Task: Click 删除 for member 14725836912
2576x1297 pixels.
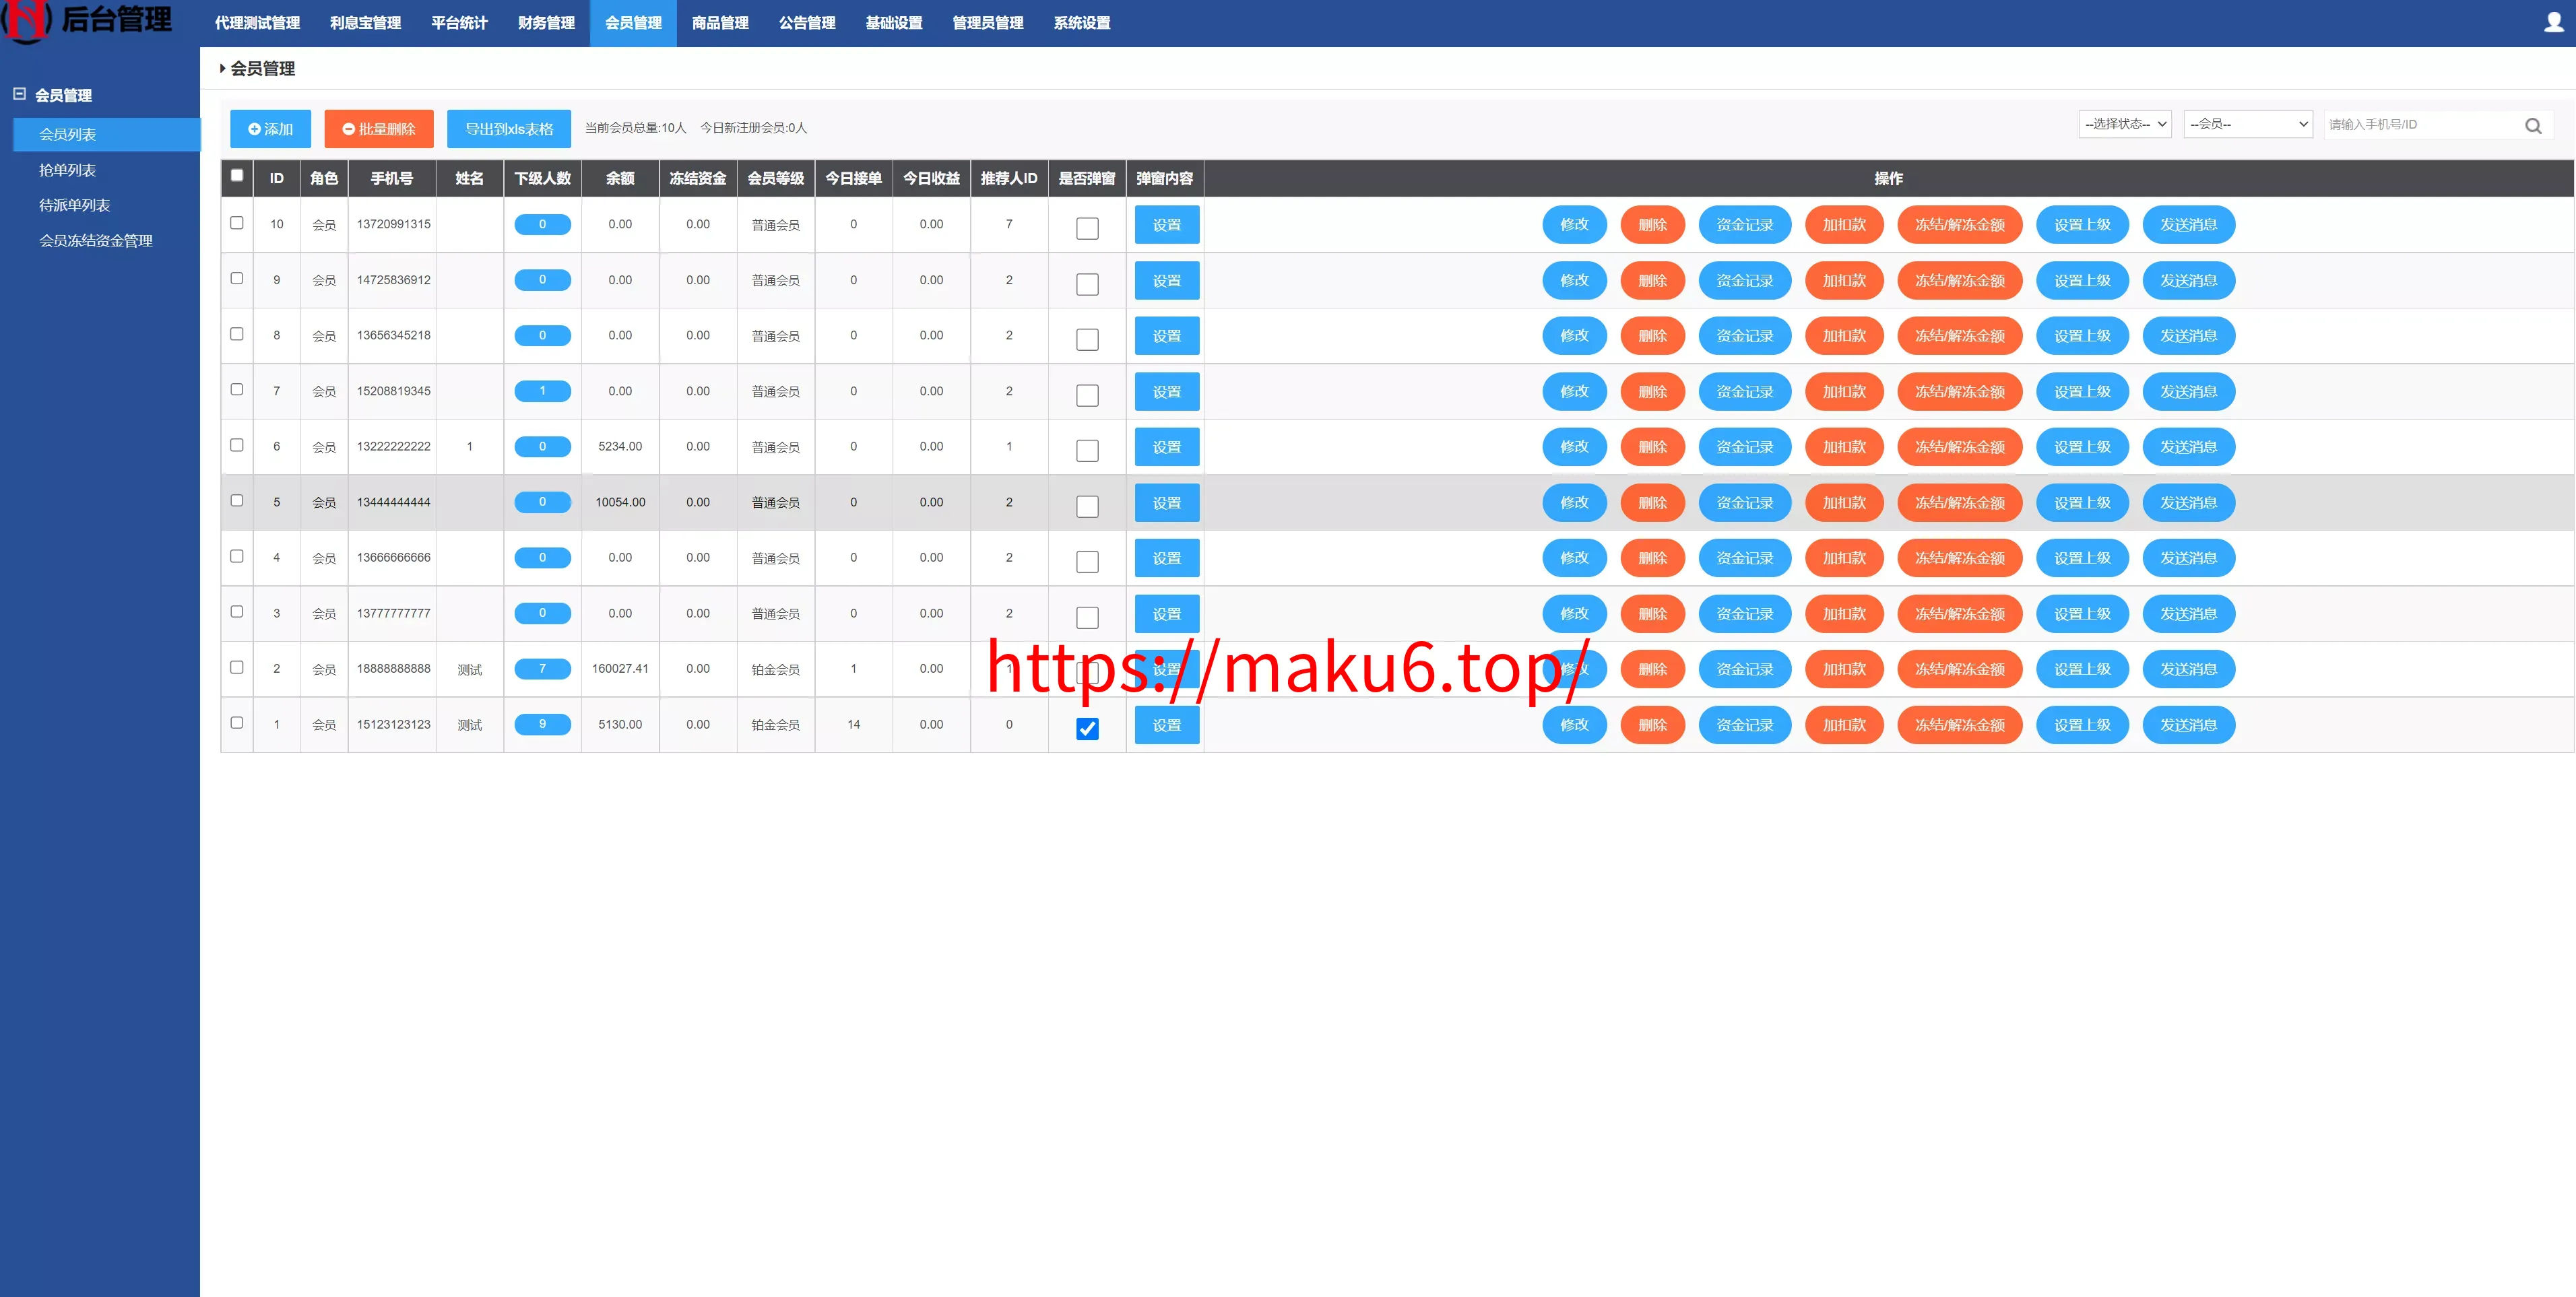Action: [1652, 281]
